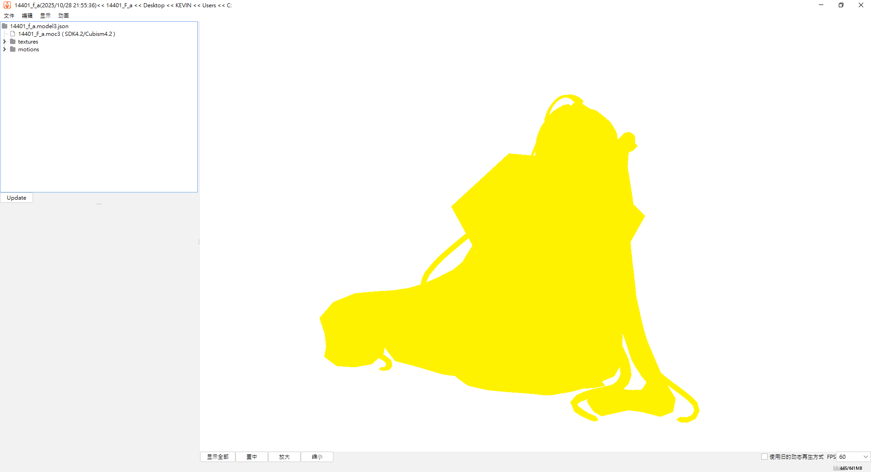Viewport: 871px width, 472px height.
Task: Expand the textures folder arrow
Action: point(5,42)
